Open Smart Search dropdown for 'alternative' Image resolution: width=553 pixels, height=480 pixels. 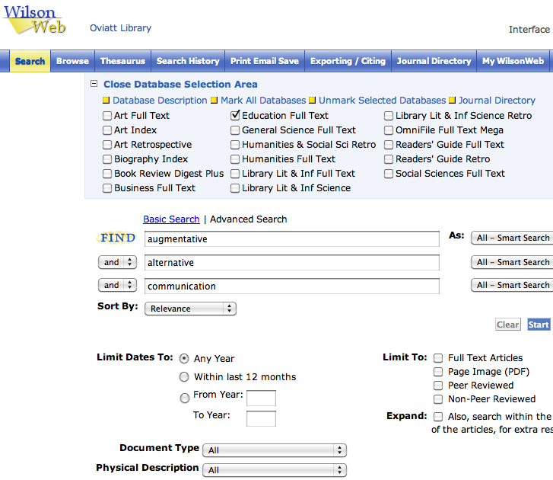pyautogui.click(x=512, y=262)
